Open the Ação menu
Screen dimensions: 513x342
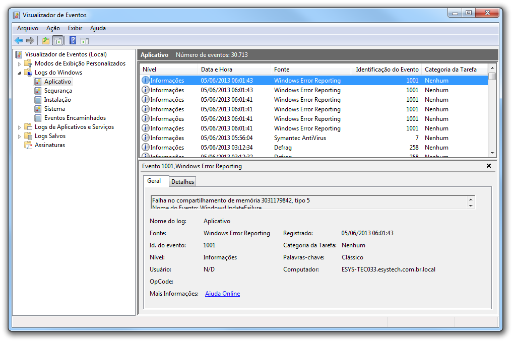[53, 28]
